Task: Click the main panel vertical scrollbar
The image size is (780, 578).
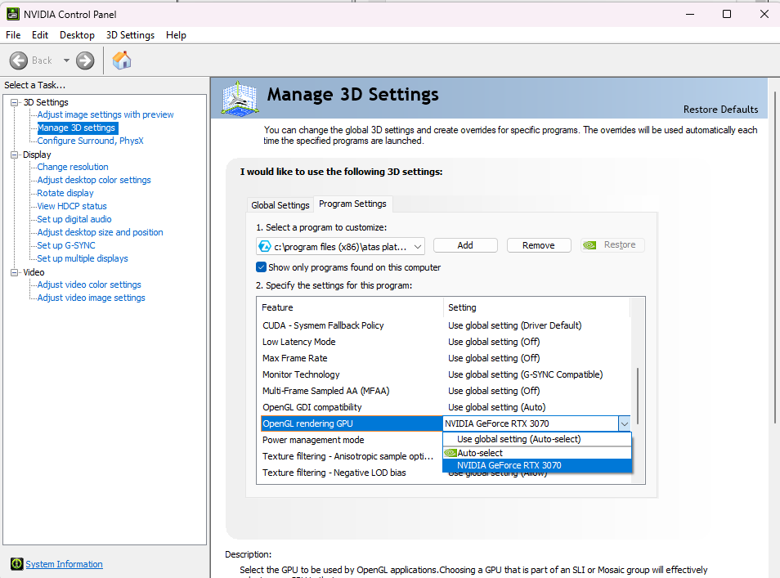Action: coord(774,257)
